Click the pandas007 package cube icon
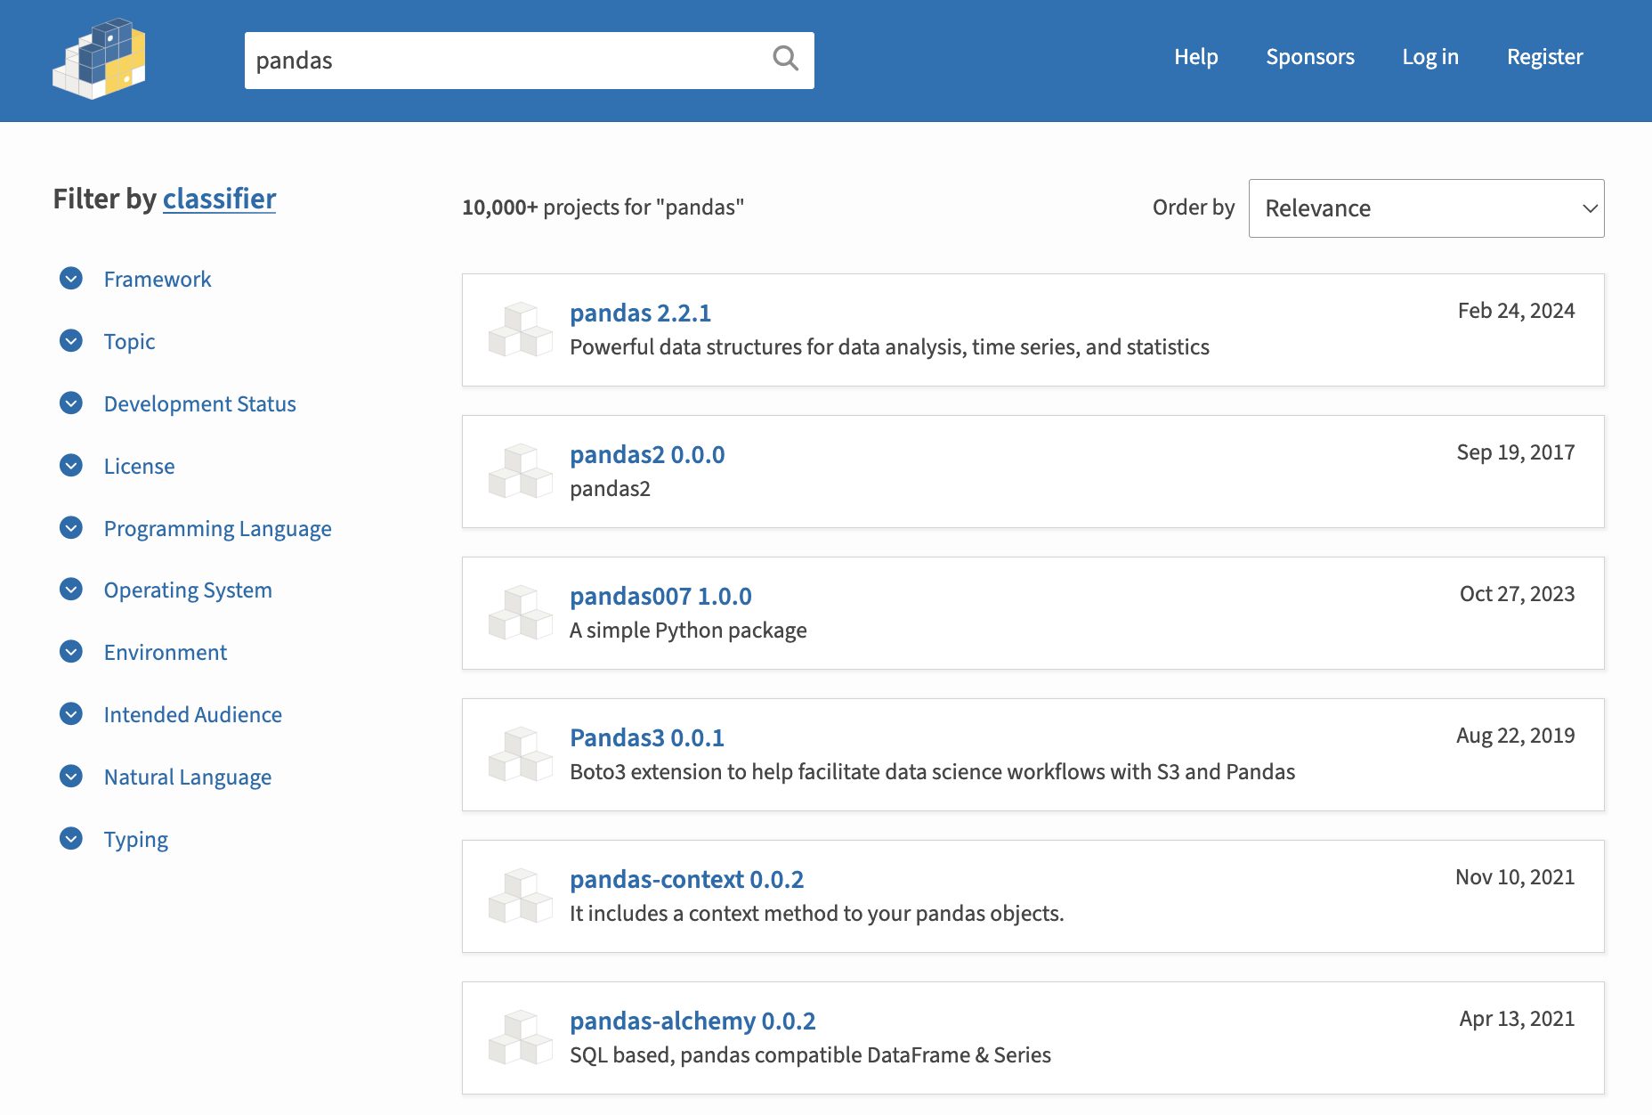 point(521,613)
